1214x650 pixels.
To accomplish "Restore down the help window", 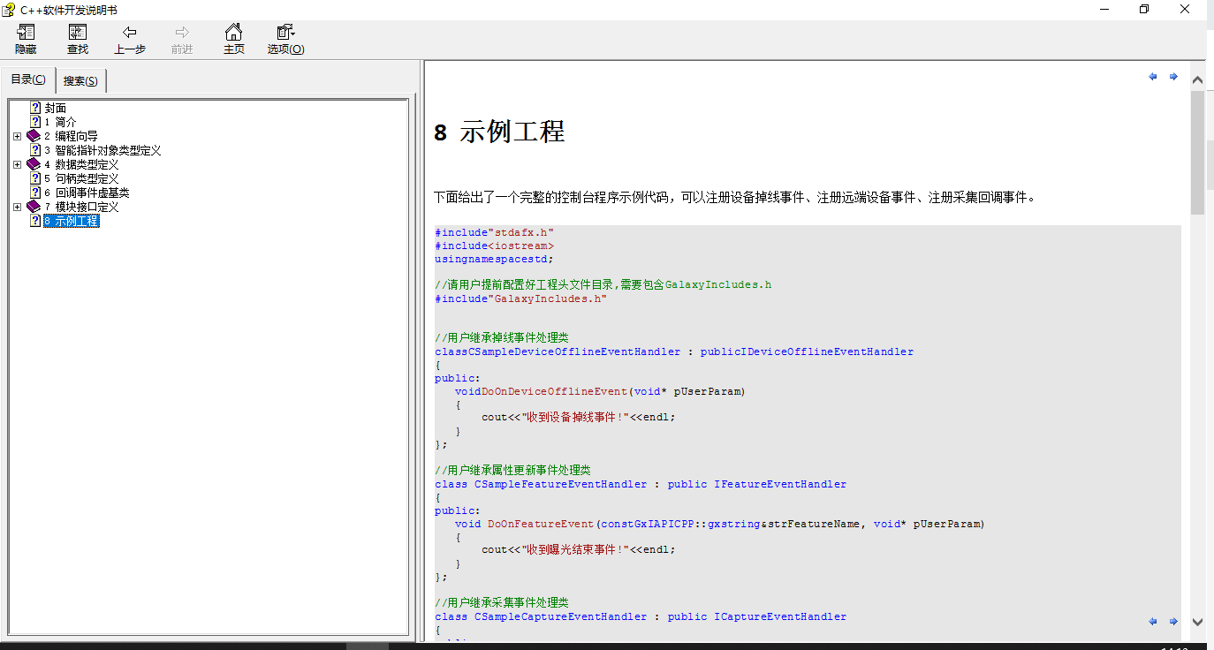I will tap(1144, 9).
